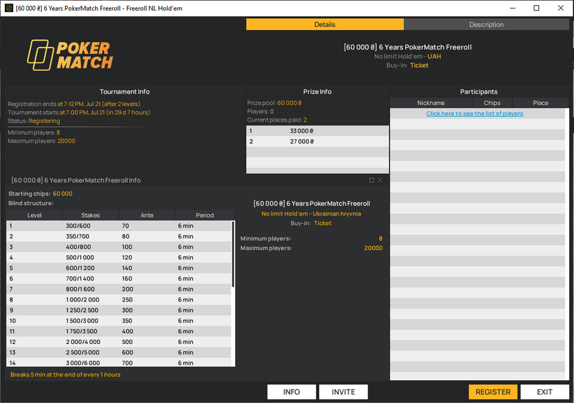Select blind level 7 row 800/1 600
The height and width of the screenshot is (403, 574).
(119, 289)
